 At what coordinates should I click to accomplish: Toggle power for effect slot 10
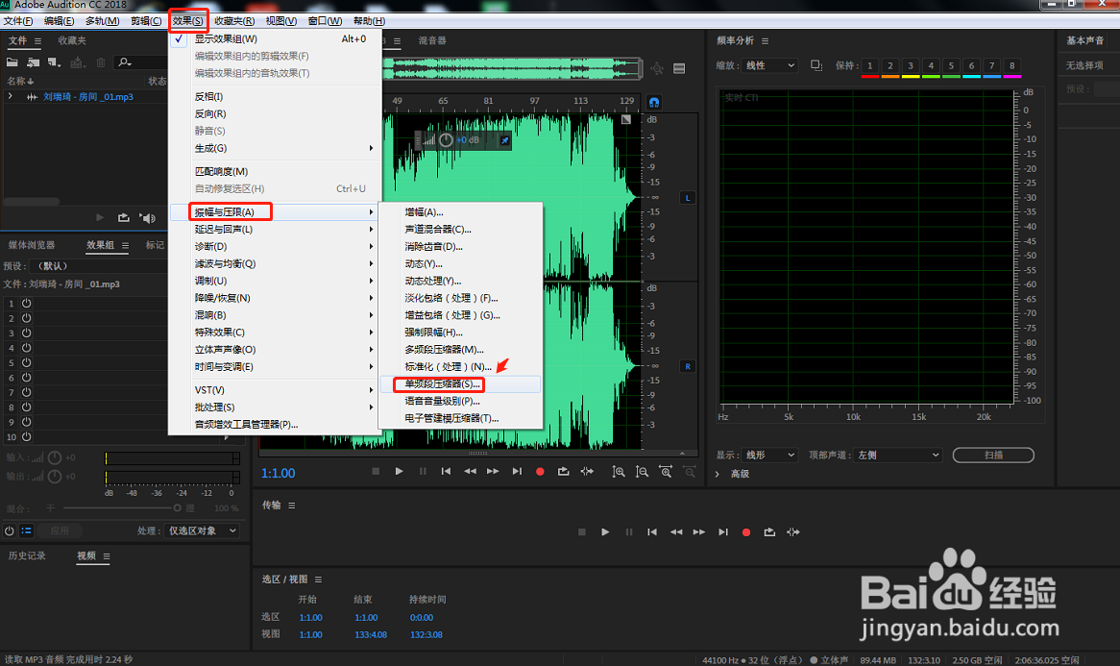[x=27, y=436]
